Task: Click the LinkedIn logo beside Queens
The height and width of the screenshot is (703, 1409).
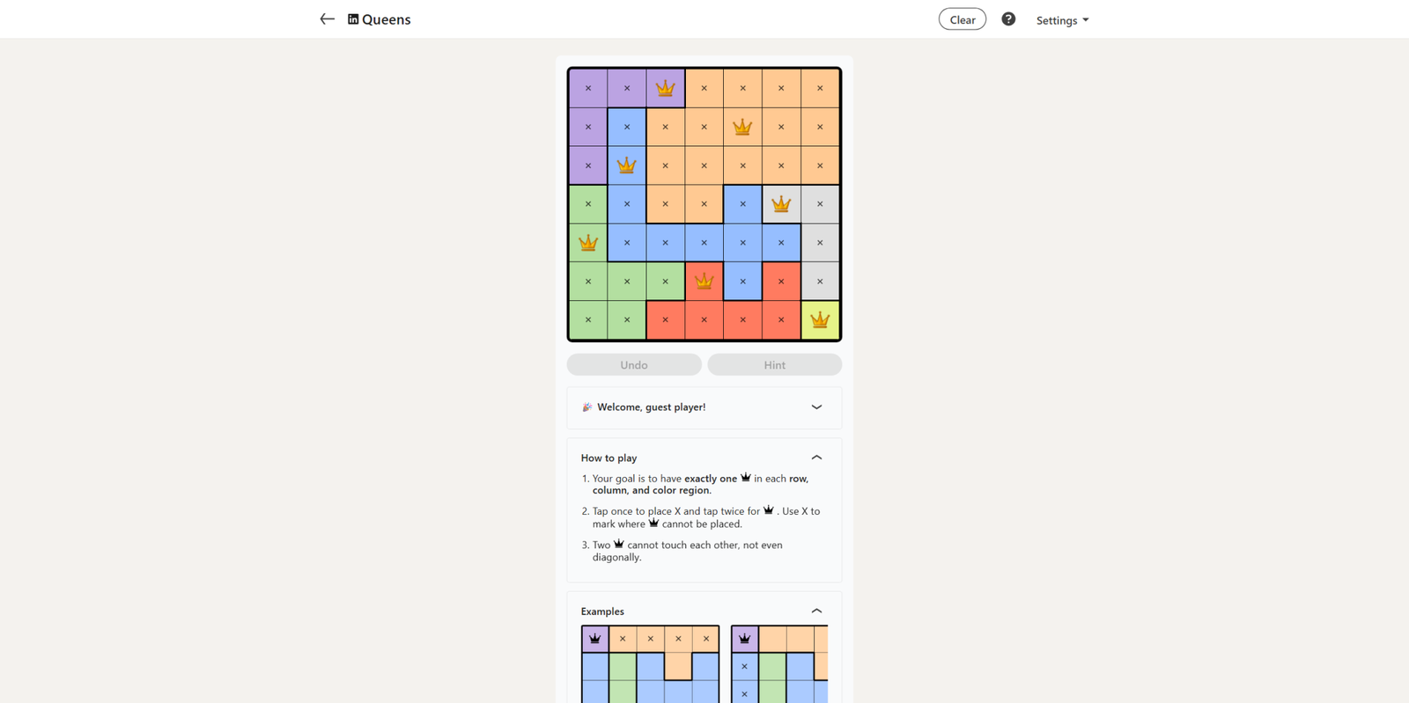Action: point(353,19)
